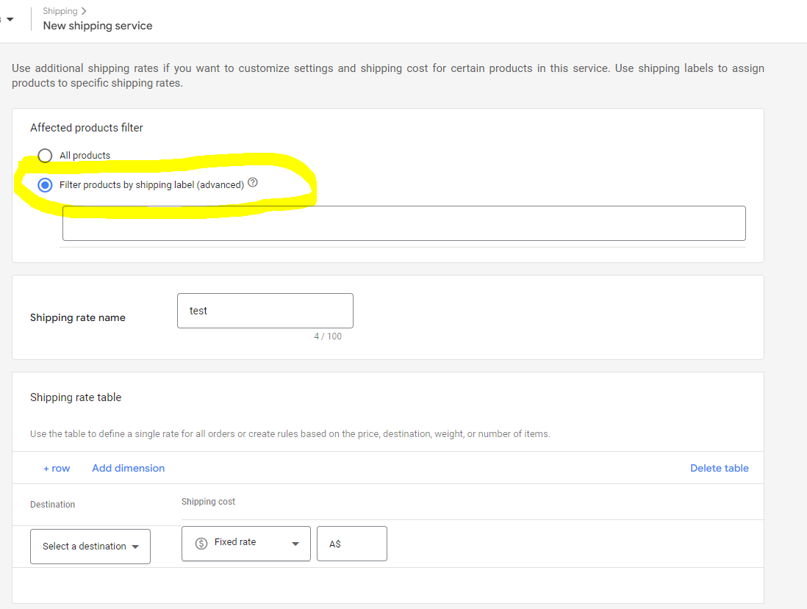The width and height of the screenshot is (807, 609).
Task: Expand the Fixed rate dropdown arrow
Action: 295,544
